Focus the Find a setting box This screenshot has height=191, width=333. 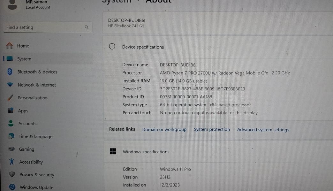click(x=48, y=27)
